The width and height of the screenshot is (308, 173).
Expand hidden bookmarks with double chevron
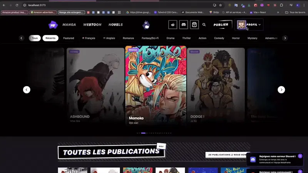pos(278,12)
